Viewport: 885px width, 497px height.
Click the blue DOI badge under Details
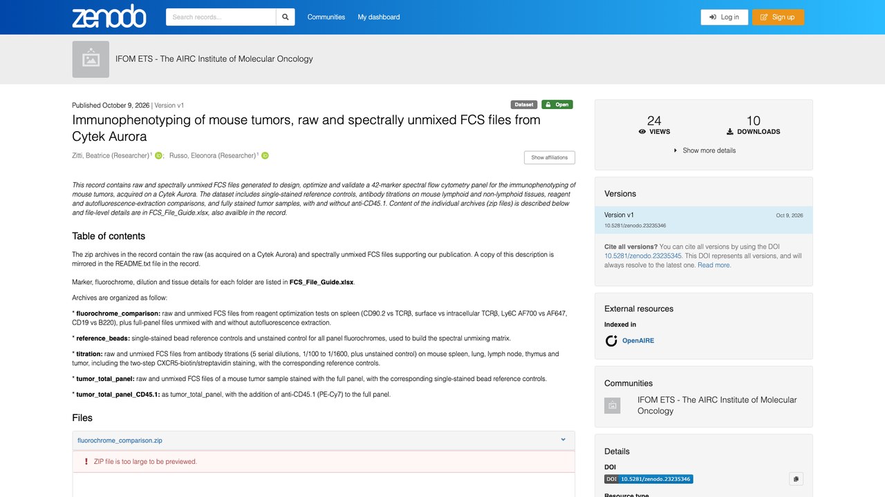tap(649, 479)
